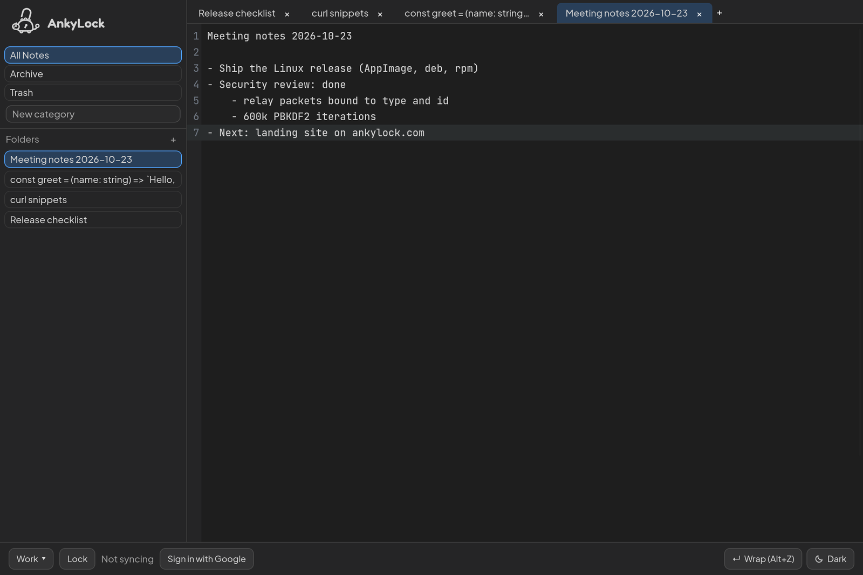Screen dimensions: 863x575
Task: Focus the New category input field
Action: tap(93, 114)
